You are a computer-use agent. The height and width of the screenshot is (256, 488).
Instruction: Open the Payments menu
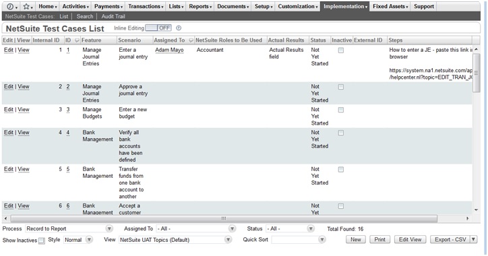pyautogui.click(x=109, y=7)
